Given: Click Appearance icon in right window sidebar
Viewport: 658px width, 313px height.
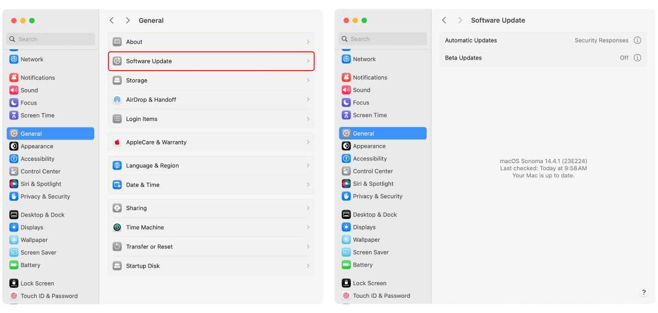Looking at the screenshot, I should coord(346,146).
